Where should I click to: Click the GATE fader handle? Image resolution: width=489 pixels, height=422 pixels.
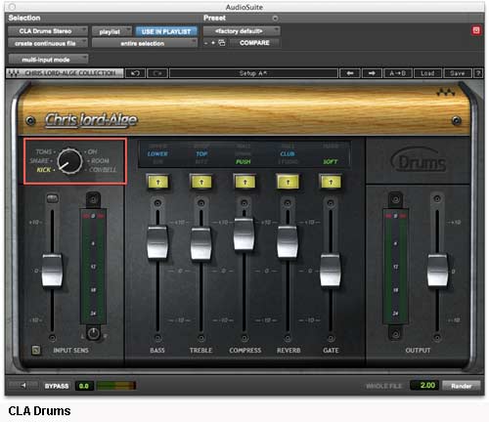pyautogui.click(x=331, y=270)
